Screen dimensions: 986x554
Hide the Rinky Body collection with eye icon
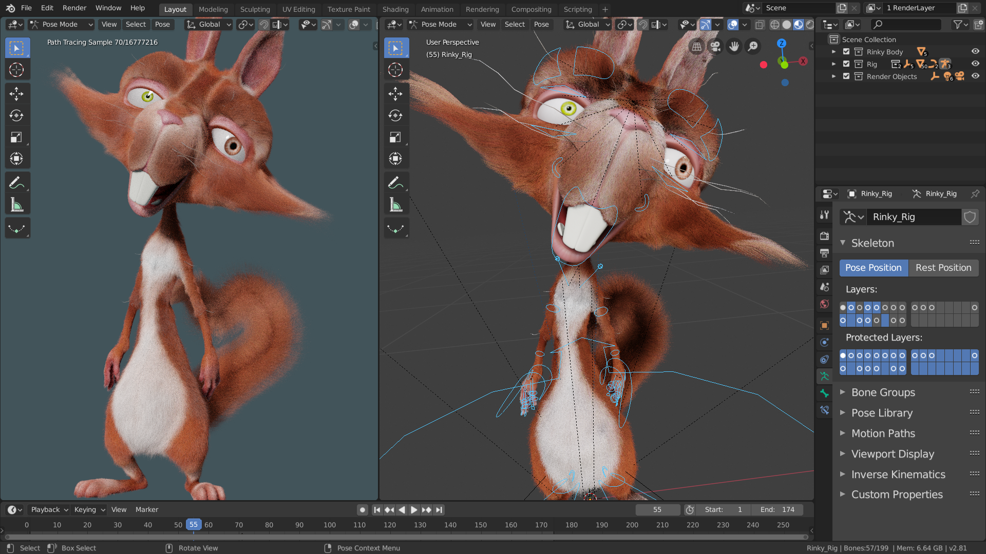(975, 51)
